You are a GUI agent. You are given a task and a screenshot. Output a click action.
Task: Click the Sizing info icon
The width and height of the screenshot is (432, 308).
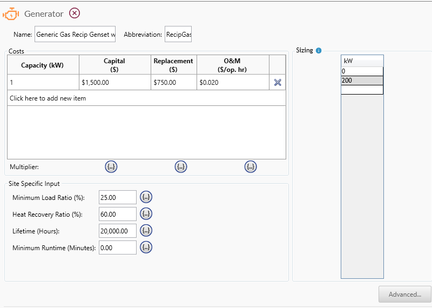(x=319, y=51)
